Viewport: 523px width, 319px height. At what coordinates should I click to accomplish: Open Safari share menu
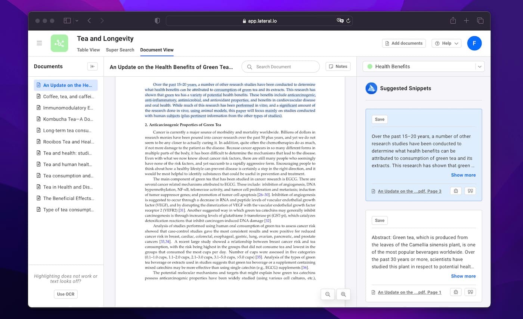(453, 21)
